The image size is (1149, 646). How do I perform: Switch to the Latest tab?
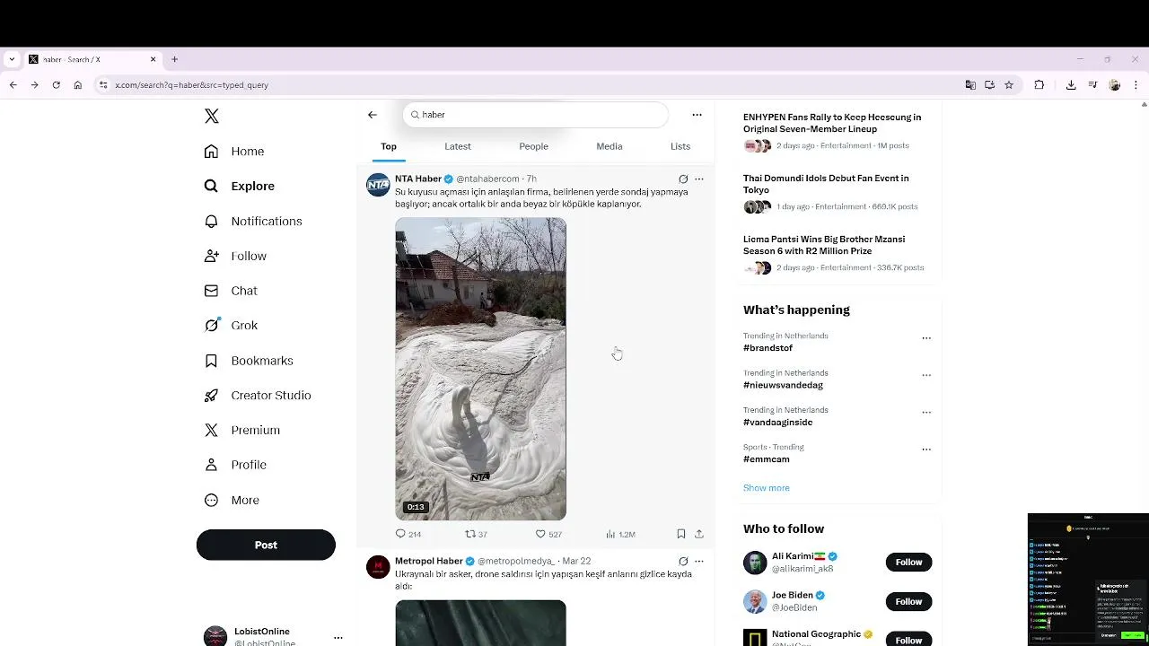[458, 146]
